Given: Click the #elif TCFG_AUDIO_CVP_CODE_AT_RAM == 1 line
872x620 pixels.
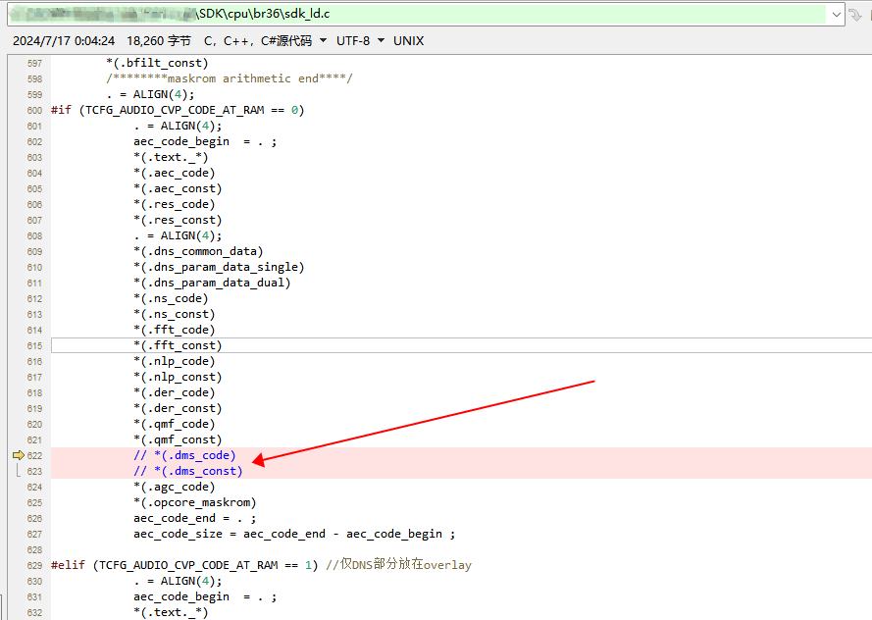Looking at the screenshot, I should pos(261,565).
